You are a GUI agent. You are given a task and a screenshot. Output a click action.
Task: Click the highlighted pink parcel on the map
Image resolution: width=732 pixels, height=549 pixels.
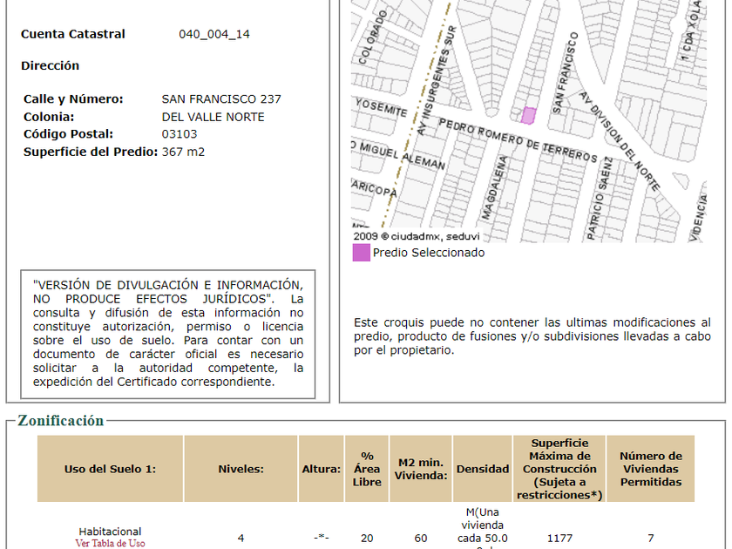pyautogui.click(x=528, y=115)
